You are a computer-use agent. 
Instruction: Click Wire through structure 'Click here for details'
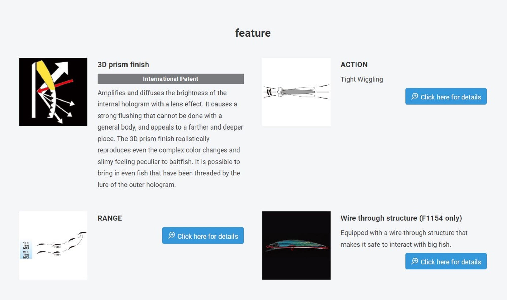click(446, 261)
